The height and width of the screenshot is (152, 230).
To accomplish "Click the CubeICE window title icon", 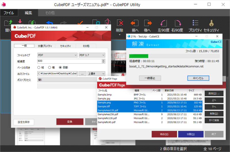I will [129, 36].
